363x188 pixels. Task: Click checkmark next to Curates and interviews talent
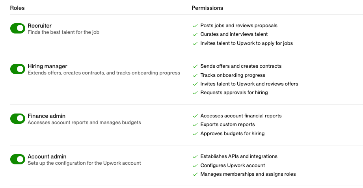pyautogui.click(x=195, y=34)
